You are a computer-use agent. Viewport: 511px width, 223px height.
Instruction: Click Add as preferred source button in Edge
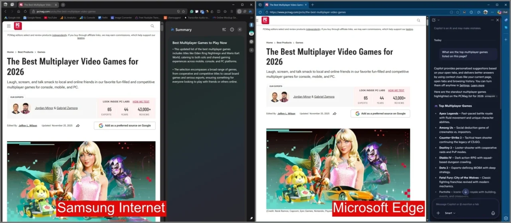[x=380, y=113]
